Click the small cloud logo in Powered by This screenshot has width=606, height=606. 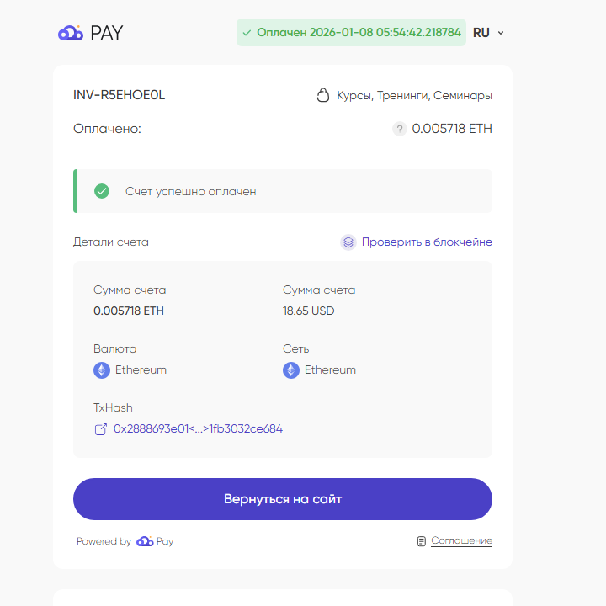click(145, 541)
